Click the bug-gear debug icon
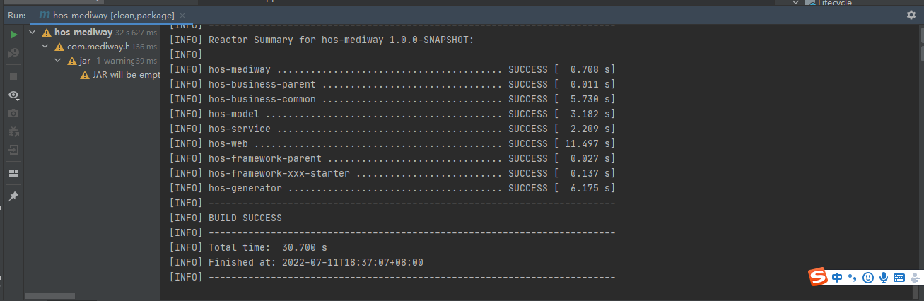 pos(13,131)
